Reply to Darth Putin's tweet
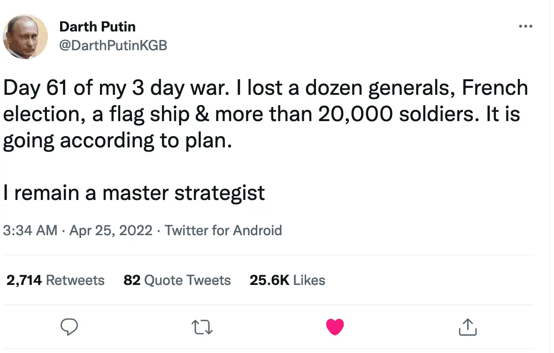The width and height of the screenshot is (554, 353). click(69, 326)
